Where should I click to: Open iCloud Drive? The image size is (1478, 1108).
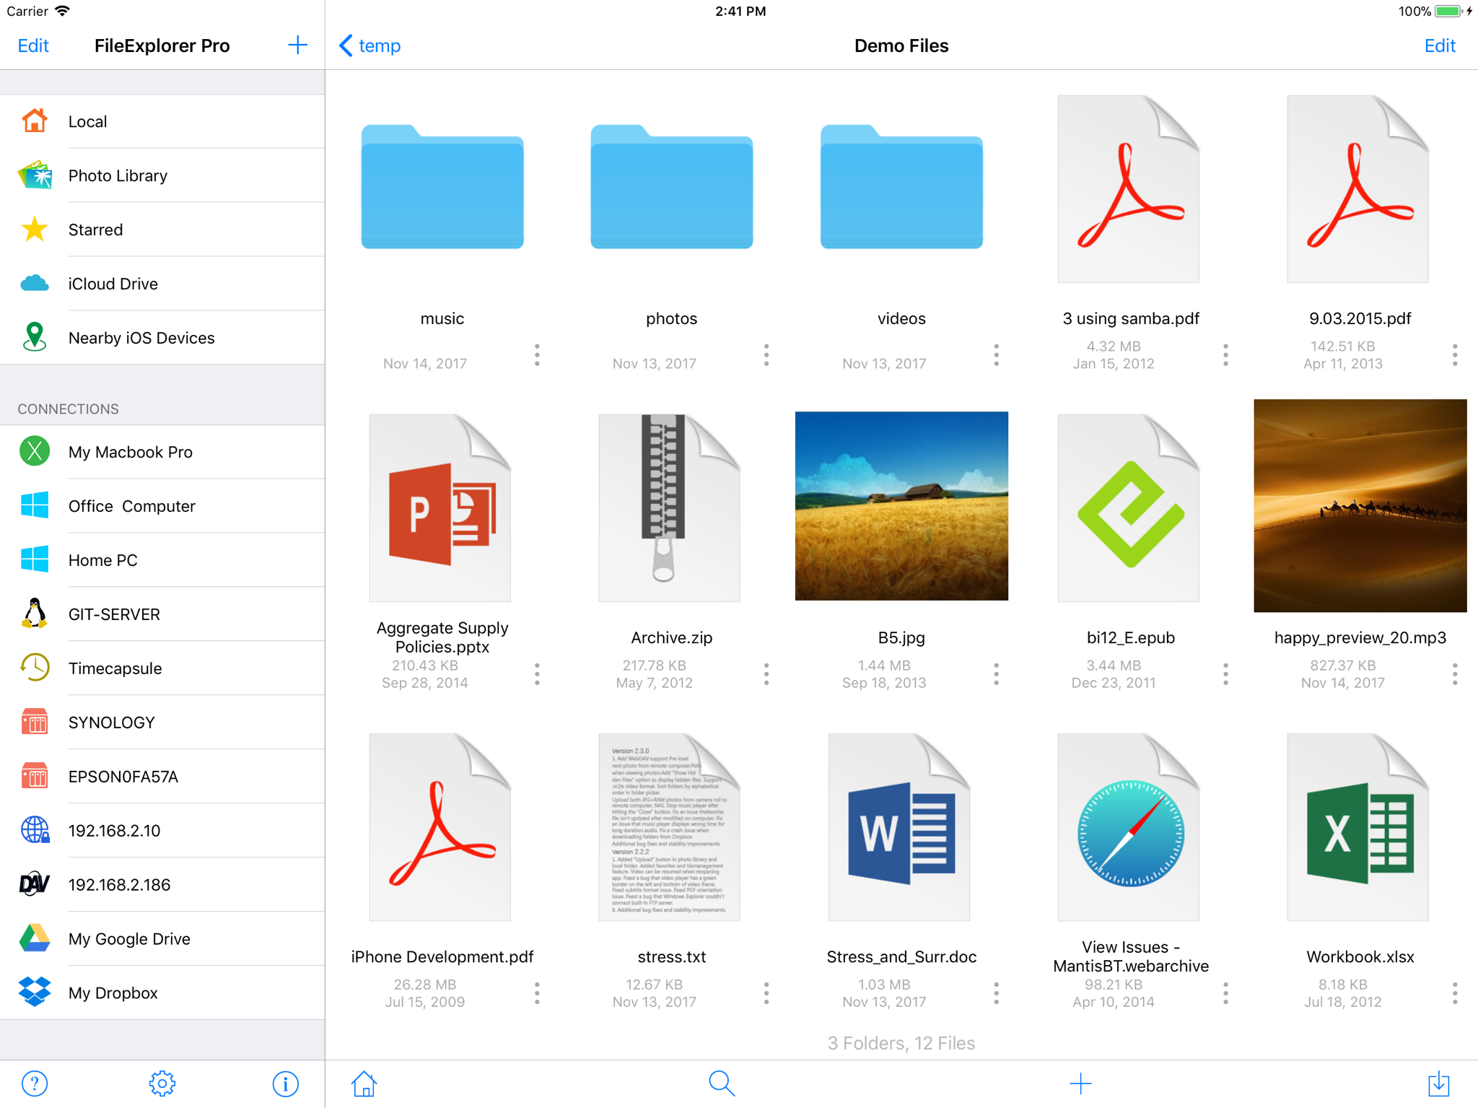pos(162,284)
